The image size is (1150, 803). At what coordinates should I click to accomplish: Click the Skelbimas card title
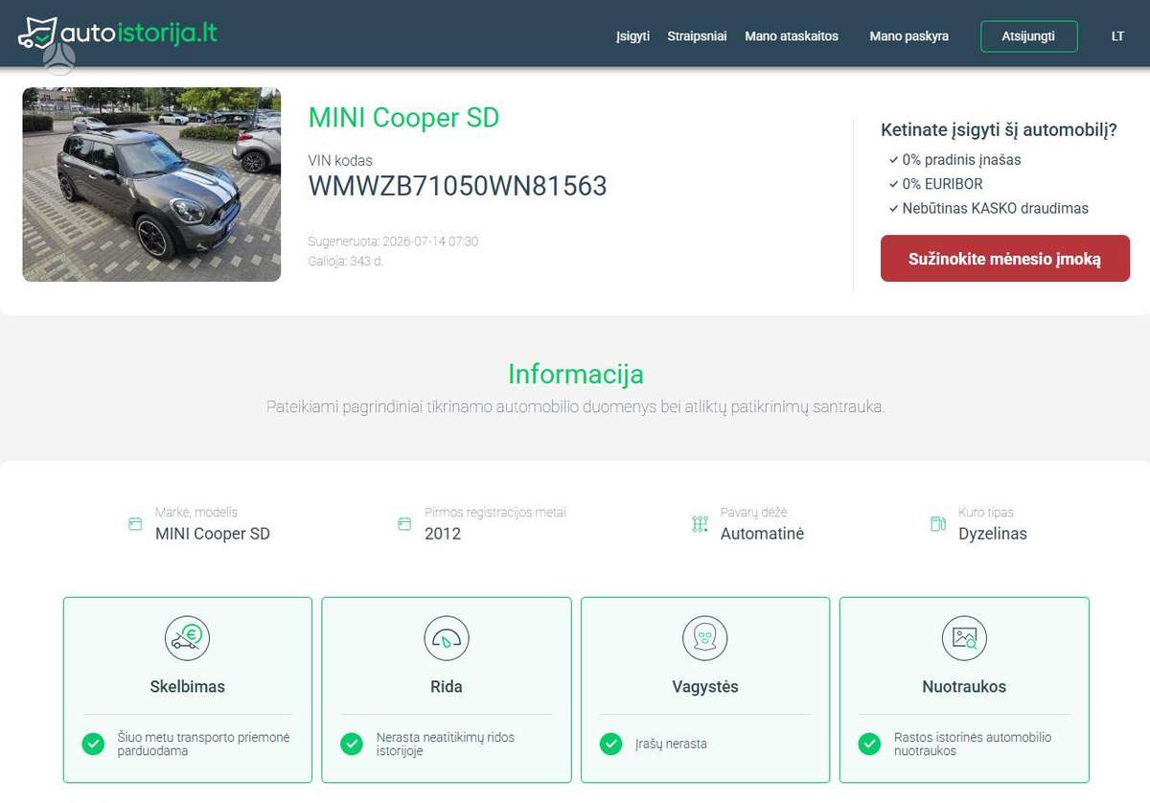tap(187, 686)
